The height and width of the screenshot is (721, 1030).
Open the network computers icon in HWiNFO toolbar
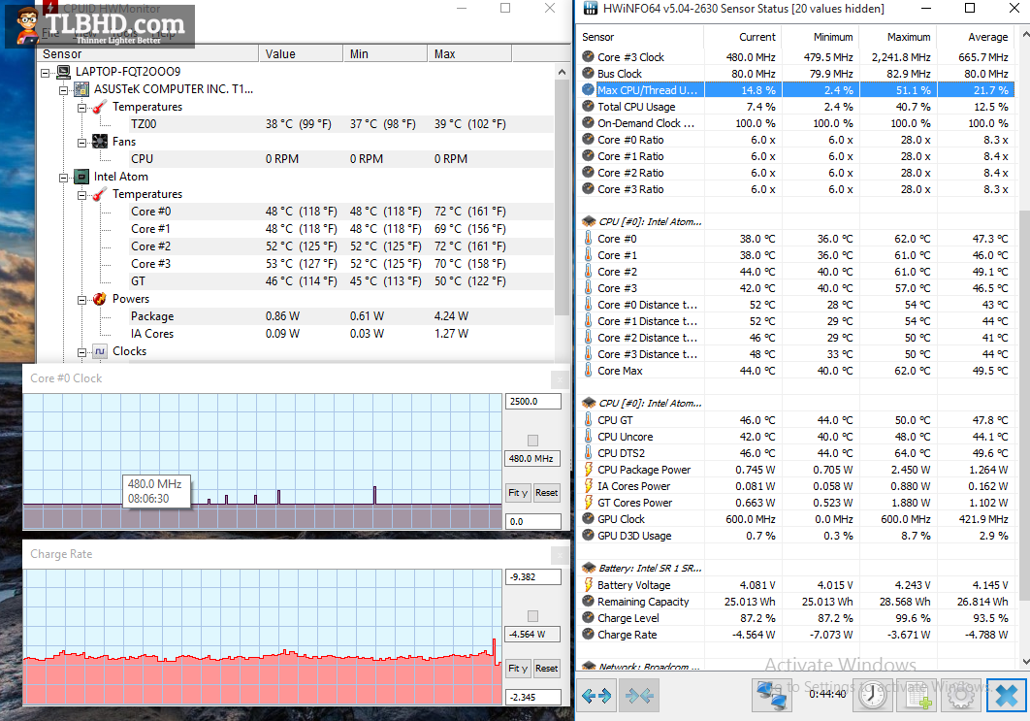pyautogui.click(x=772, y=696)
